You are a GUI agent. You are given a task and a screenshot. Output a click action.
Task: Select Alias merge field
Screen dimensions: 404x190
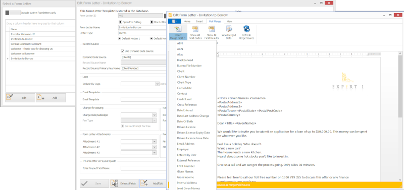(193, 54)
